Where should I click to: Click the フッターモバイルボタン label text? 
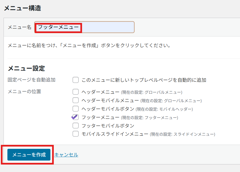click(x=108, y=126)
